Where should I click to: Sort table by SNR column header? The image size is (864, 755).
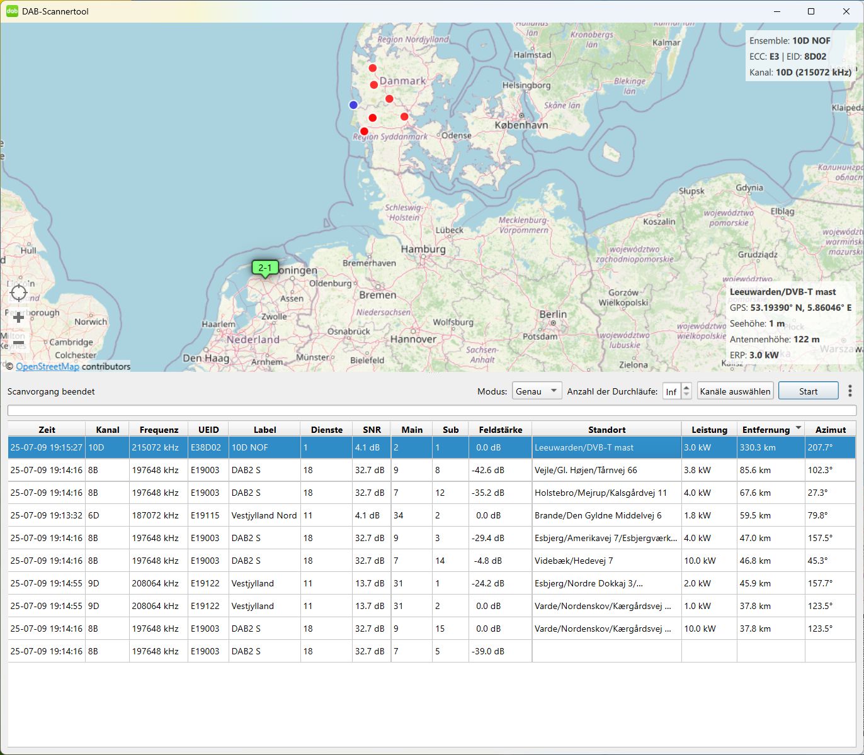372,430
